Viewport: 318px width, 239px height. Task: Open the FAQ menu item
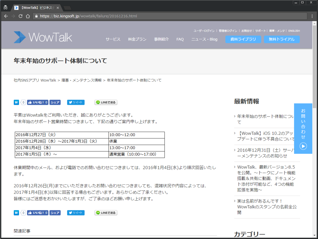180,39
